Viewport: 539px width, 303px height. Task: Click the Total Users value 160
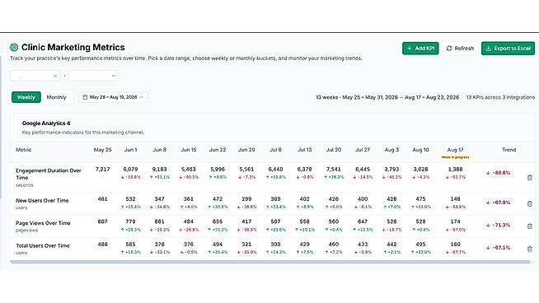(456, 245)
